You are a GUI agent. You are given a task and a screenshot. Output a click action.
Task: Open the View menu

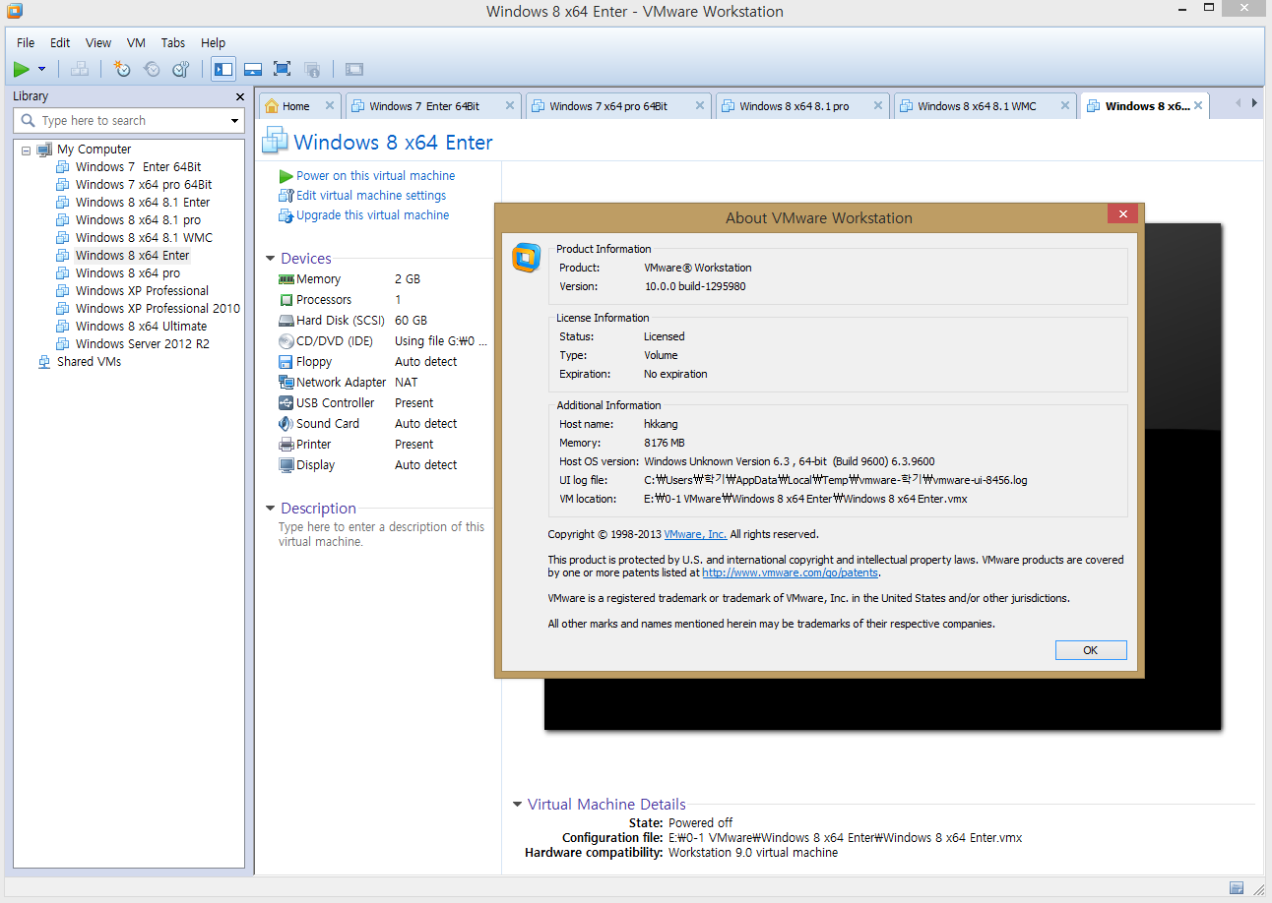click(98, 43)
